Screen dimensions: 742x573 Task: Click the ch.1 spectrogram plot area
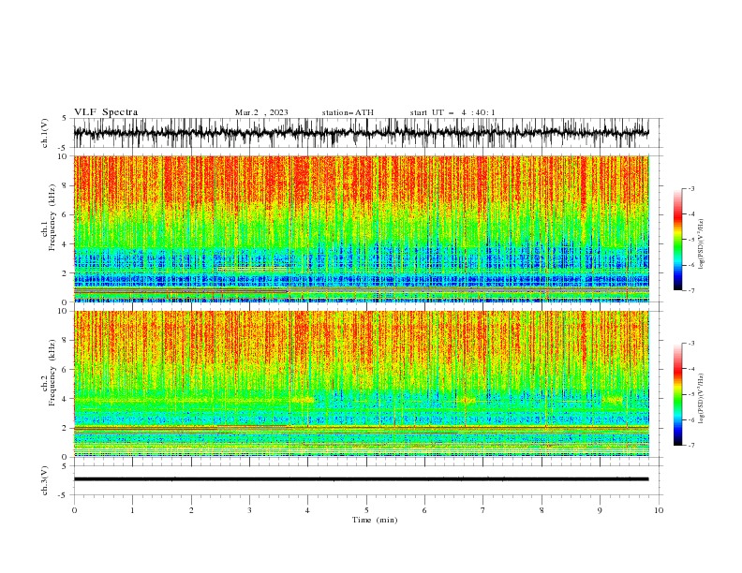[361, 228]
